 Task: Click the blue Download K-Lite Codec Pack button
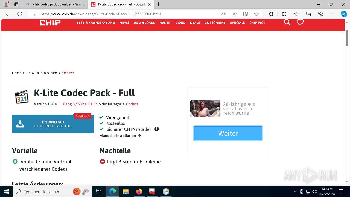pos(53,124)
